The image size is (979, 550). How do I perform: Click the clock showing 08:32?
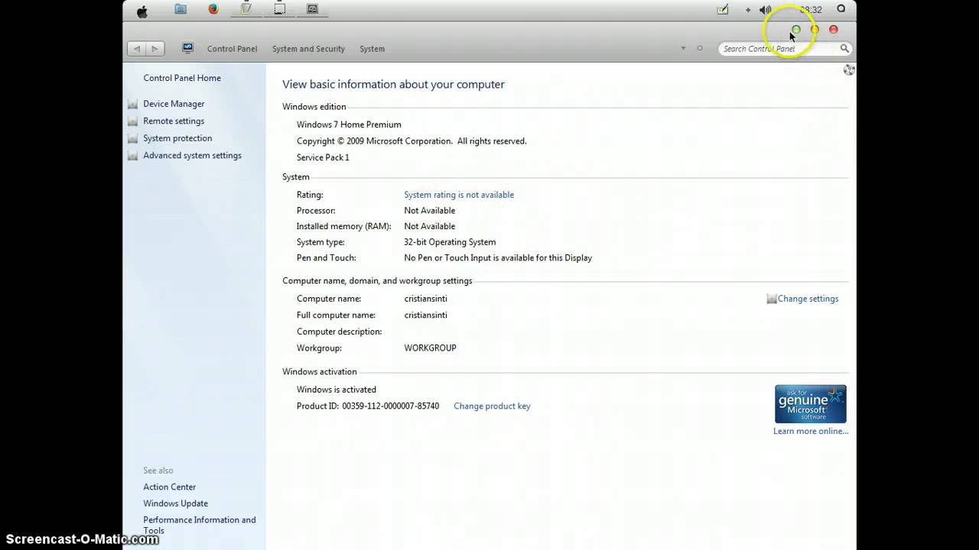[x=811, y=10]
